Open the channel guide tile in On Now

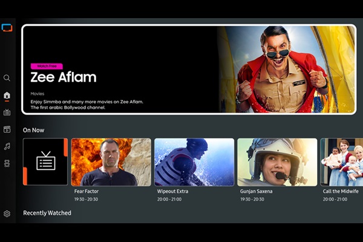pyautogui.click(x=45, y=162)
